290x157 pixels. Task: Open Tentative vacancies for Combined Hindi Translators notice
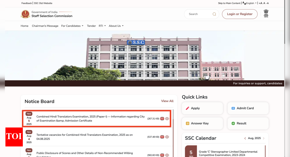click(84, 137)
